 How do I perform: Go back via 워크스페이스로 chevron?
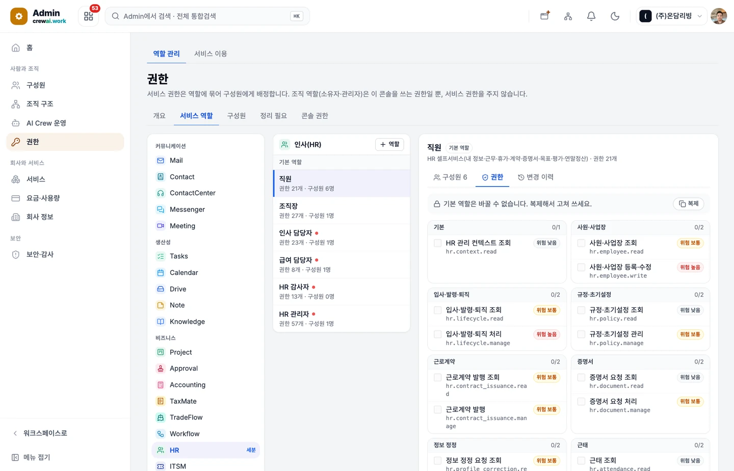click(15, 433)
